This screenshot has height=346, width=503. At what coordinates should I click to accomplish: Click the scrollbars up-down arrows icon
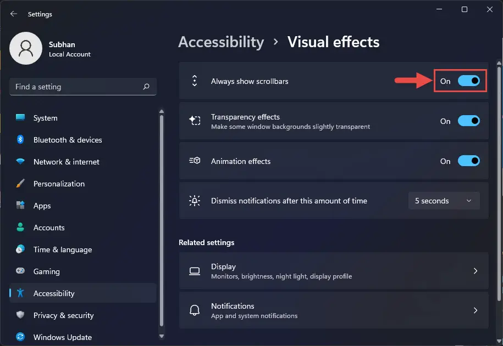[195, 81]
